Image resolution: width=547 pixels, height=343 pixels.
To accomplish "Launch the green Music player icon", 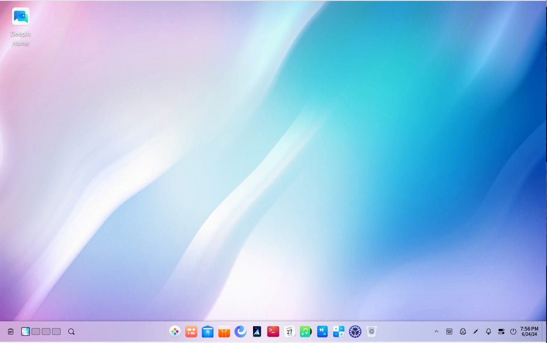I will pyautogui.click(x=306, y=331).
